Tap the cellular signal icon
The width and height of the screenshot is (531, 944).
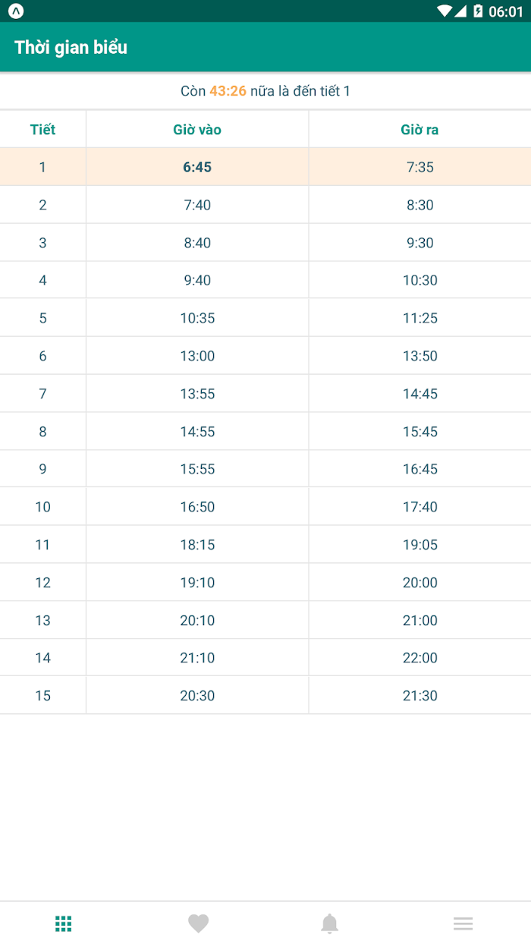[460, 11]
